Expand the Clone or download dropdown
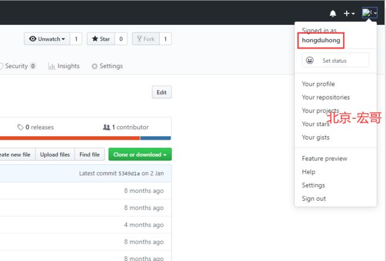This screenshot has width=386, height=261. click(x=140, y=154)
